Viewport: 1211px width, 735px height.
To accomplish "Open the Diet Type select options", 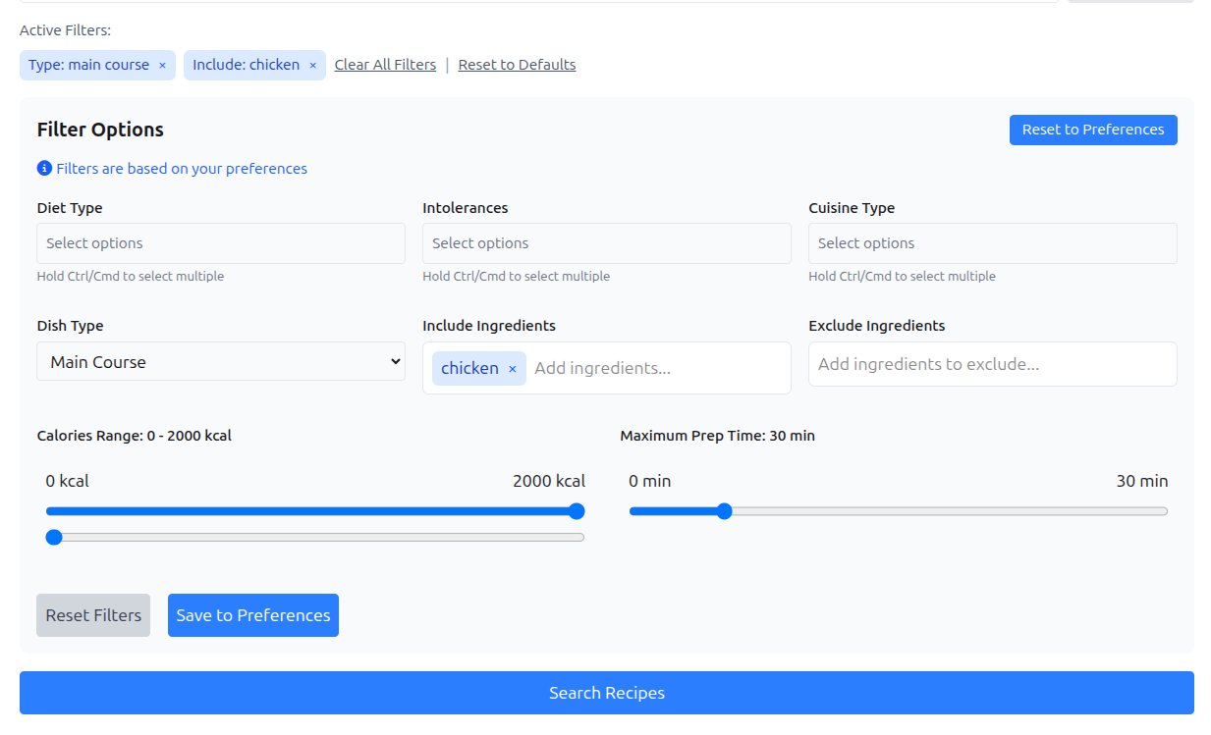I will coord(221,243).
